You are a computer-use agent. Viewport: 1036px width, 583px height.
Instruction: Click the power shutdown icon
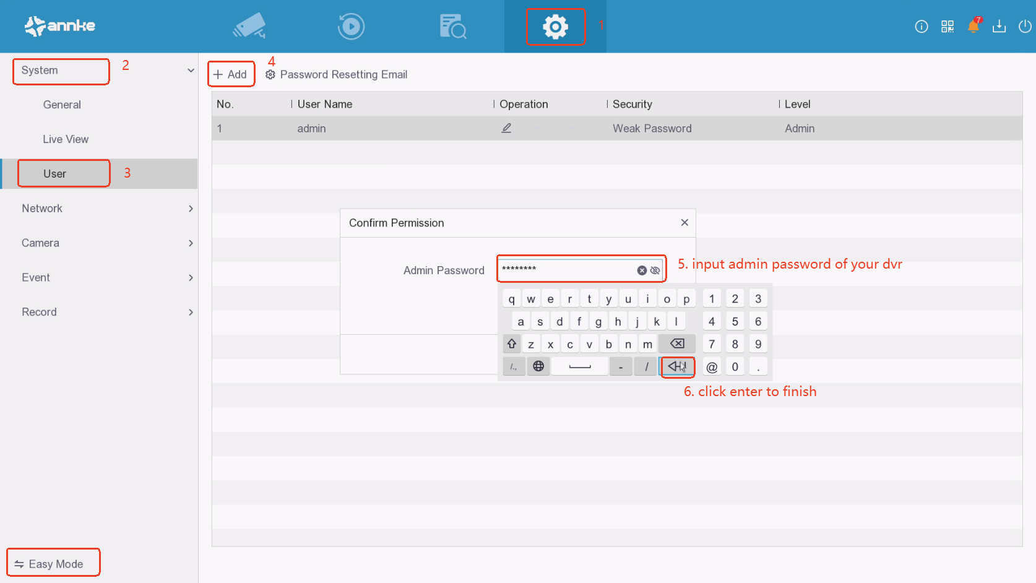click(x=1025, y=26)
